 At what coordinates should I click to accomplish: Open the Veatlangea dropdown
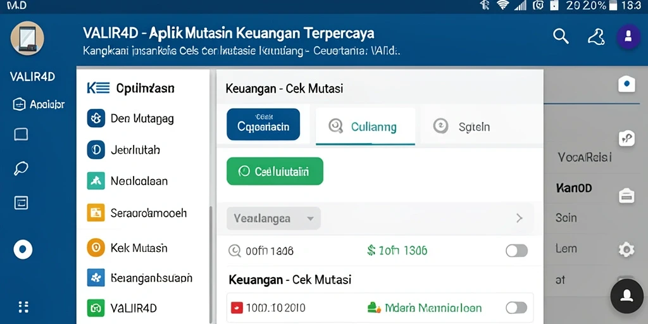click(x=273, y=218)
